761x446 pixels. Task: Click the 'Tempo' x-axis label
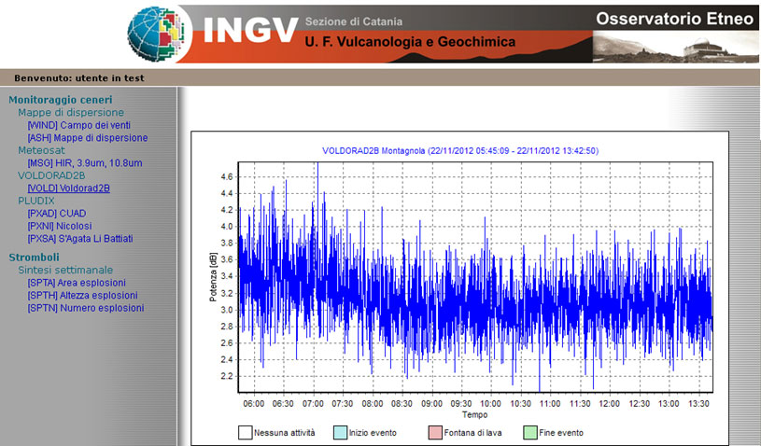[474, 414]
